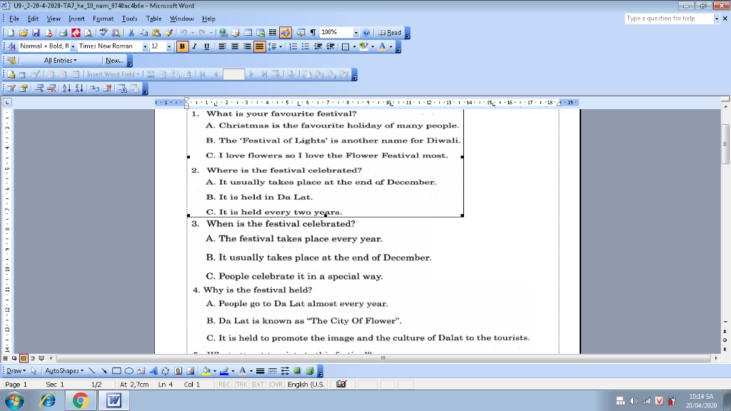Click the Highlight color marker

click(x=363, y=46)
